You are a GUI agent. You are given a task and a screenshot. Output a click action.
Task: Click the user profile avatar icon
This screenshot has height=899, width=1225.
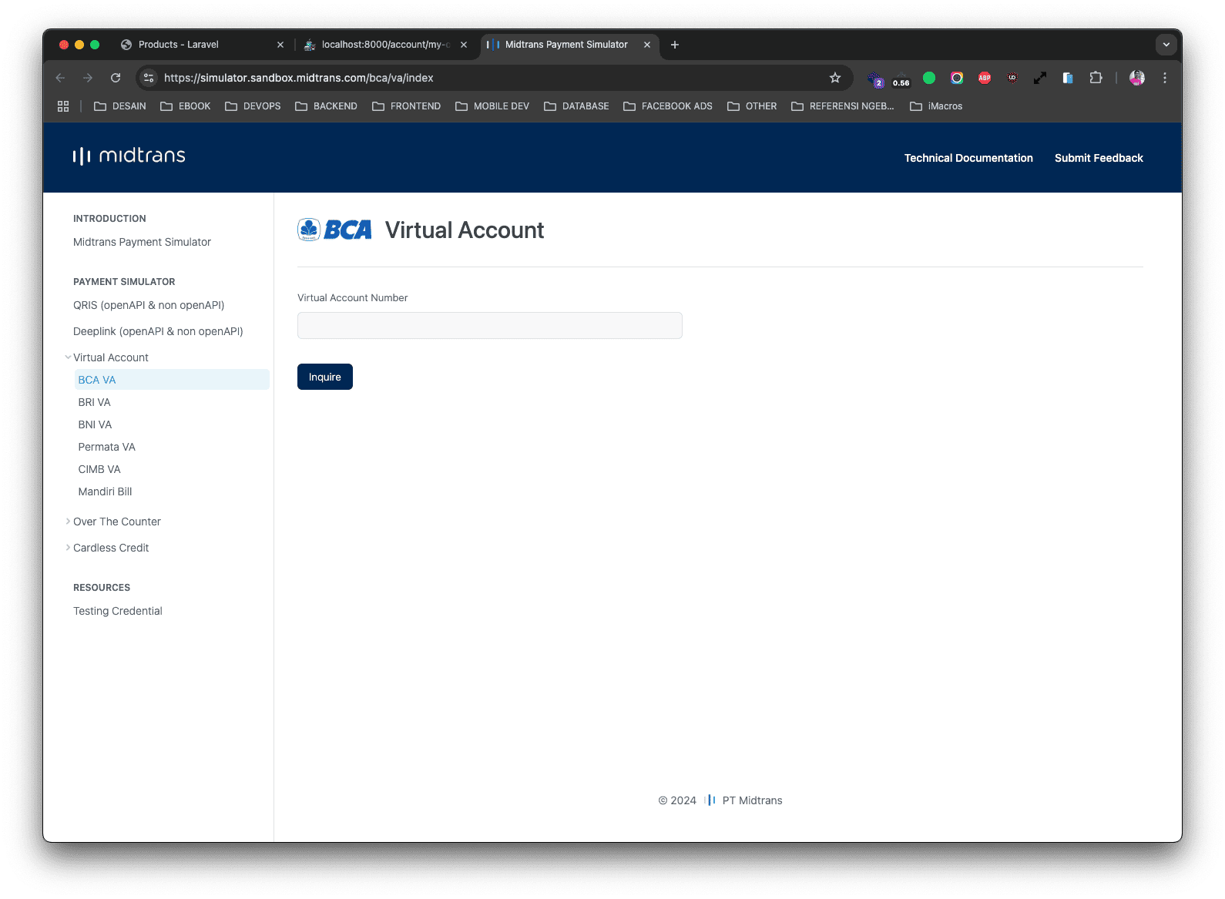[1136, 78]
